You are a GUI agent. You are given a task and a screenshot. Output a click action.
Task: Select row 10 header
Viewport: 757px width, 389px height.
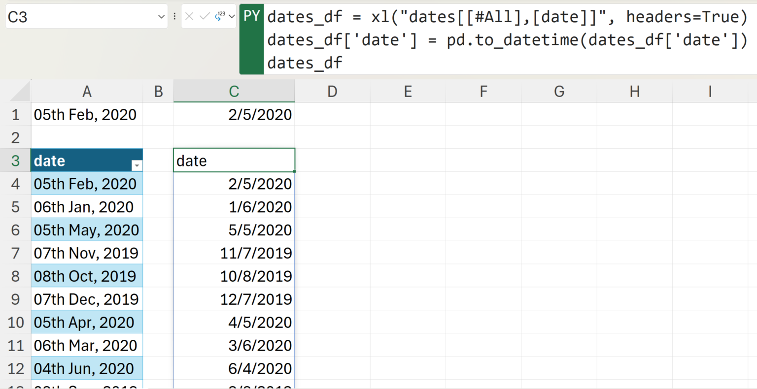15,323
